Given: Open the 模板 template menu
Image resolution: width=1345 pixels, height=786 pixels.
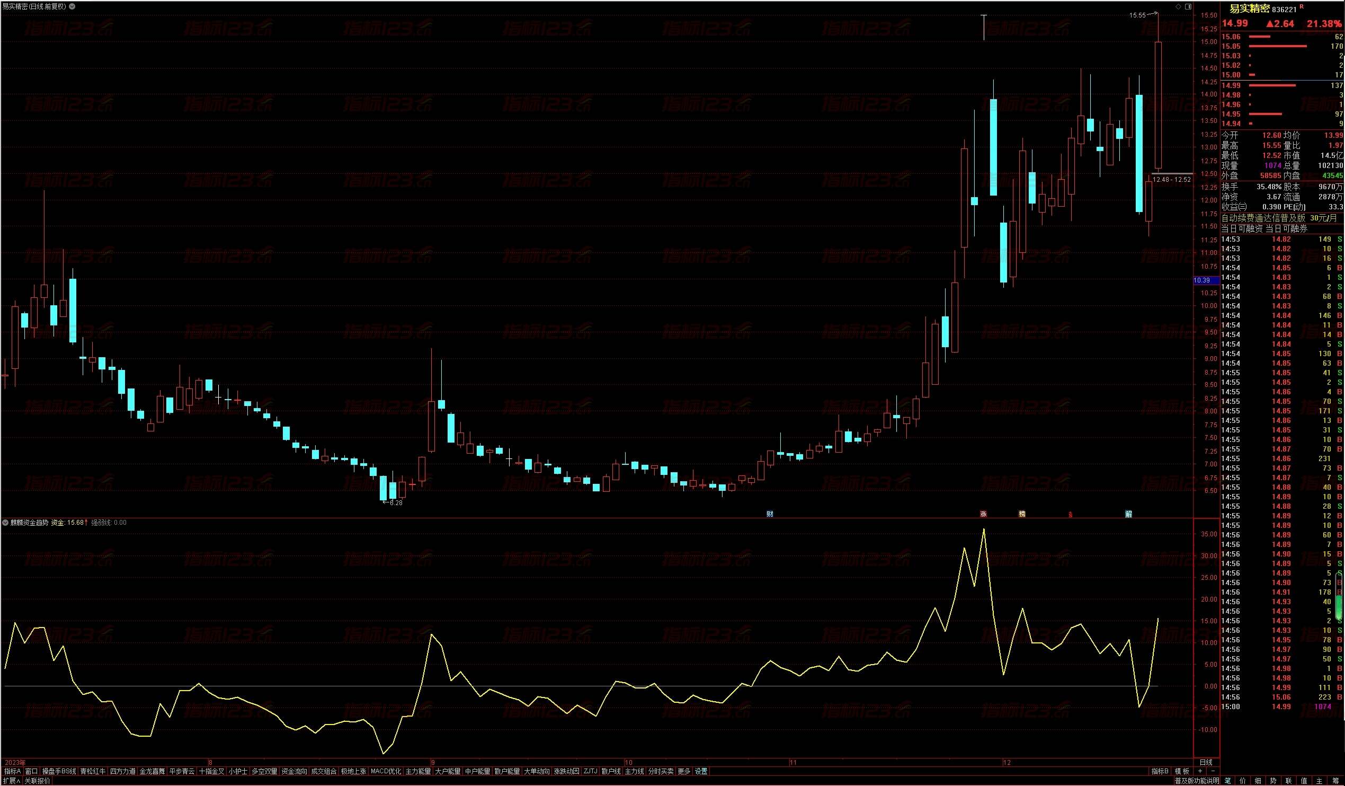Looking at the screenshot, I should (1182, 771).
